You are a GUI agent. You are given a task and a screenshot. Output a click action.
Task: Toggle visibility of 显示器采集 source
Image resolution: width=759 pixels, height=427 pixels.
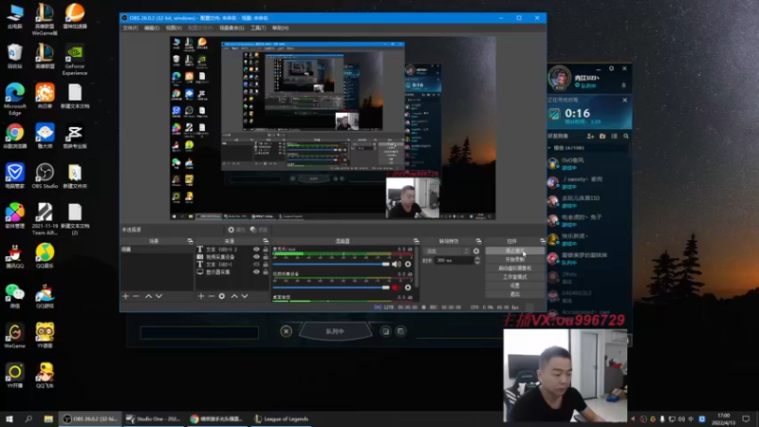click(x=256, y=272)
